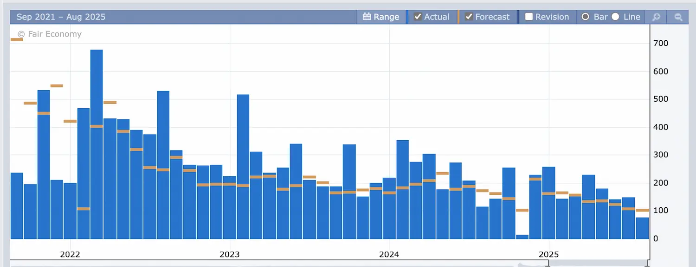Click the calendar icon beside Range
This screenshot has width=696, height=267.
(367, 17)
